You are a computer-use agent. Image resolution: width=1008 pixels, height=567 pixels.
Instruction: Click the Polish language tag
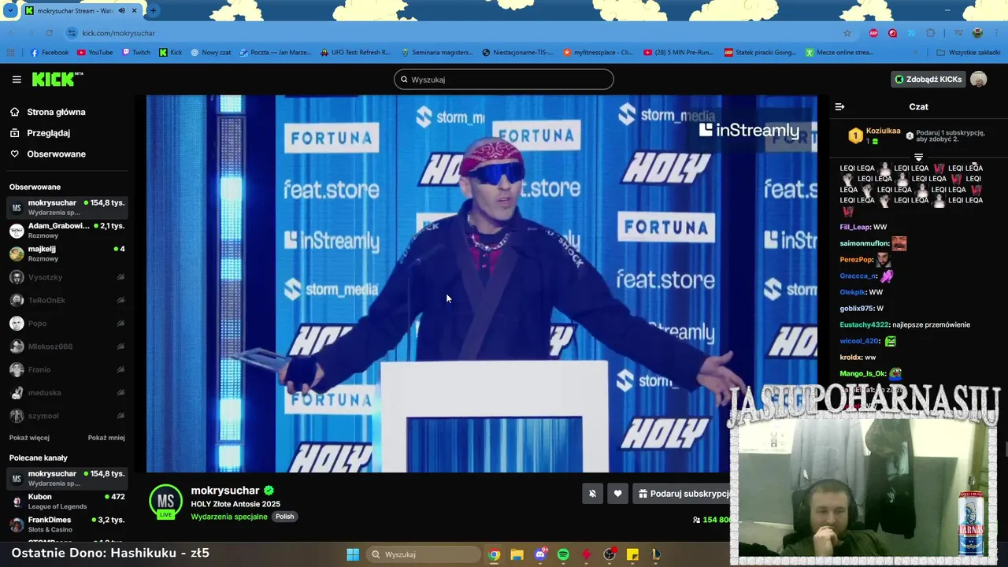284,517
